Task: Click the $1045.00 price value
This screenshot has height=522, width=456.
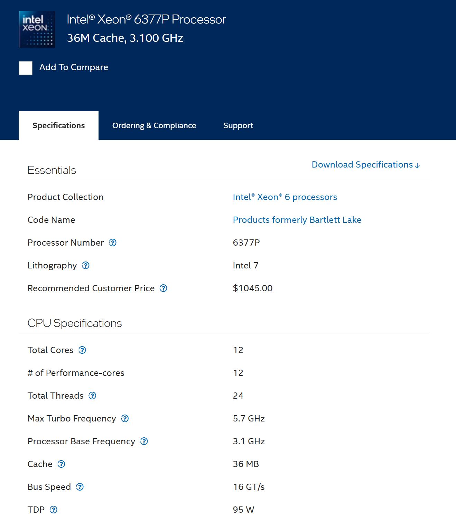Action: coord(253,288)
